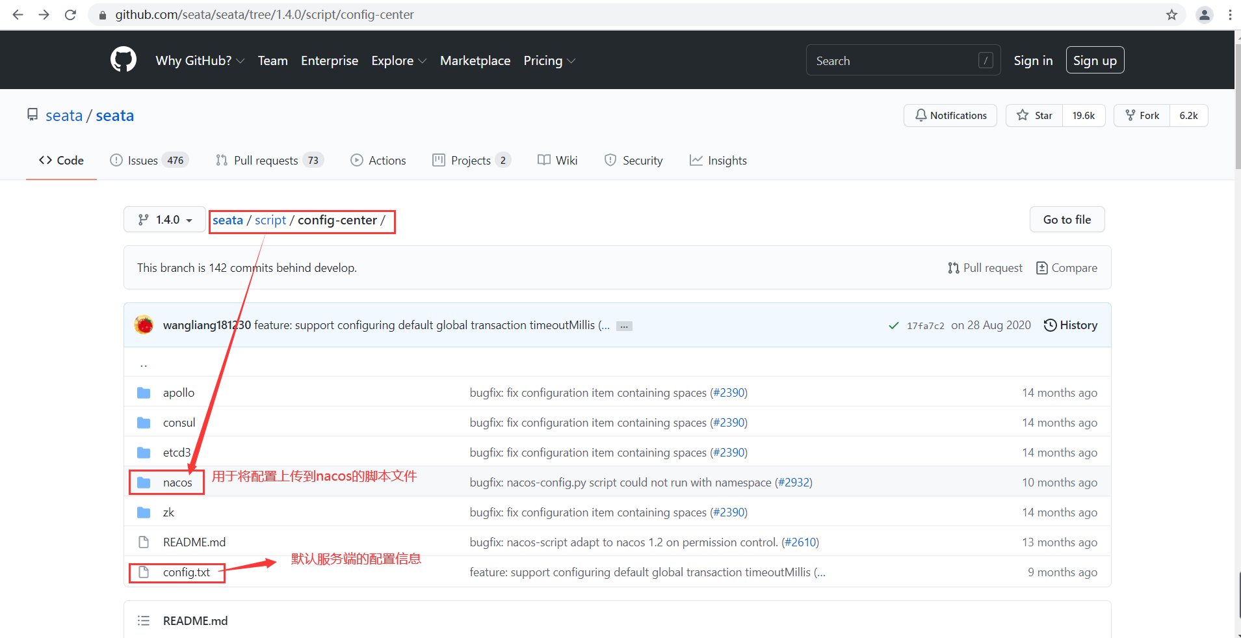Open the browser profile avatar icon
Viewport: 1241px width, 638px height.
click(x=1205, y=14)
